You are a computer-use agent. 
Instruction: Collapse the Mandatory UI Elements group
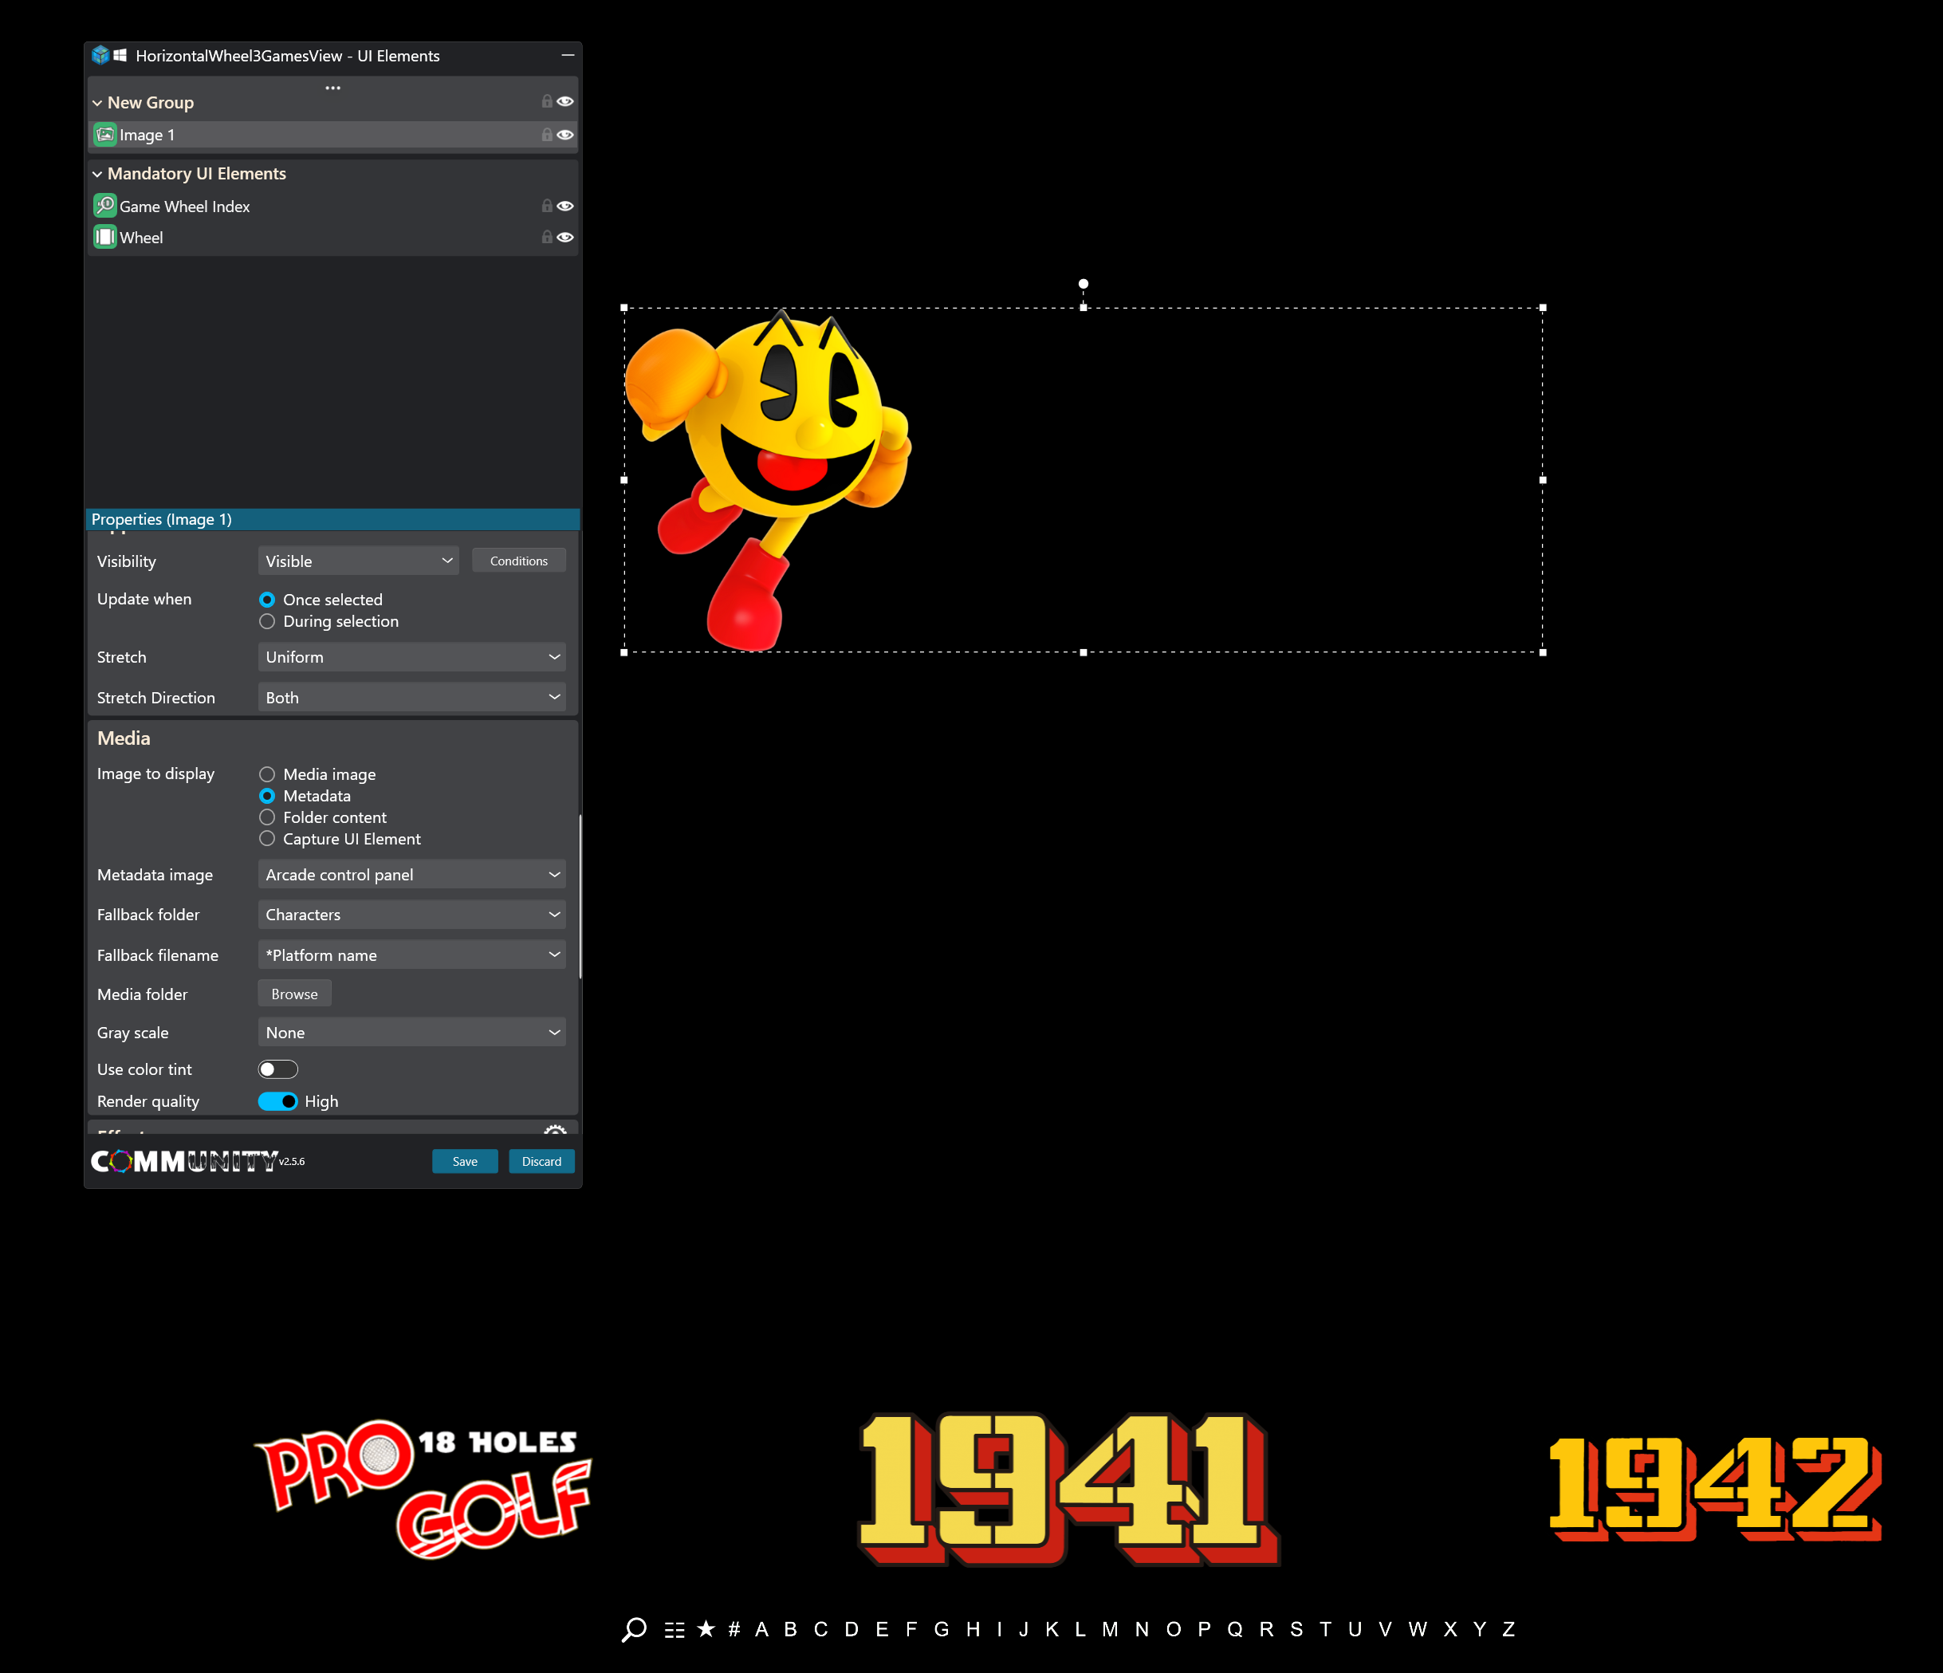point(96,175)
